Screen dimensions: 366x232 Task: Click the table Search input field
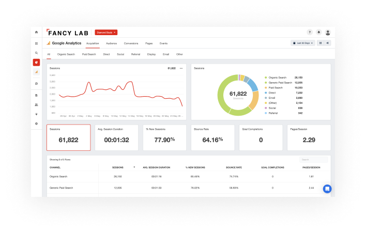point(313,160)
